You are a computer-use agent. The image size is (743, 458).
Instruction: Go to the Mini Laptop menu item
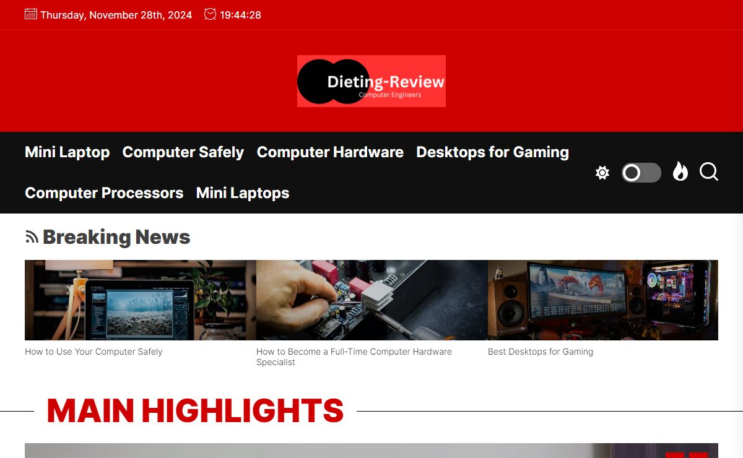pos(67,152)
